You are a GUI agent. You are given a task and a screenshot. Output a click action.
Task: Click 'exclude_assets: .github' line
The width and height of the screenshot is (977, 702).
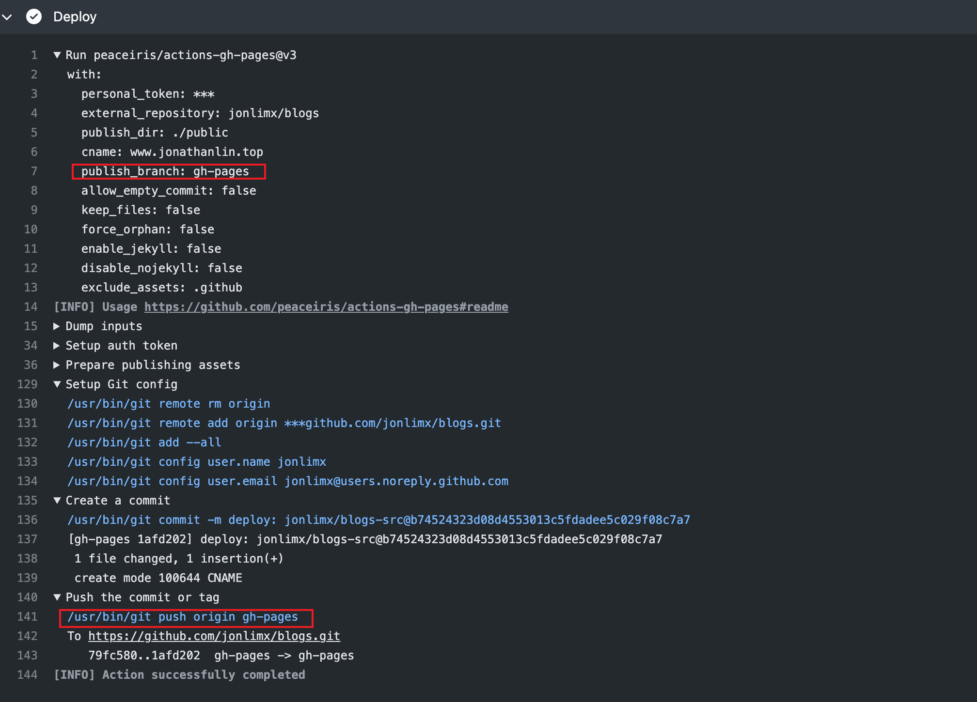[x=162, y=288]
